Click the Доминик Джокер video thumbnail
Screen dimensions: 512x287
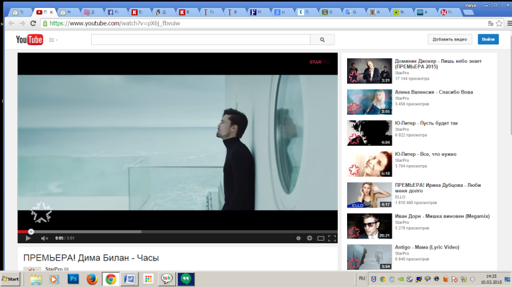click(369, 71)
